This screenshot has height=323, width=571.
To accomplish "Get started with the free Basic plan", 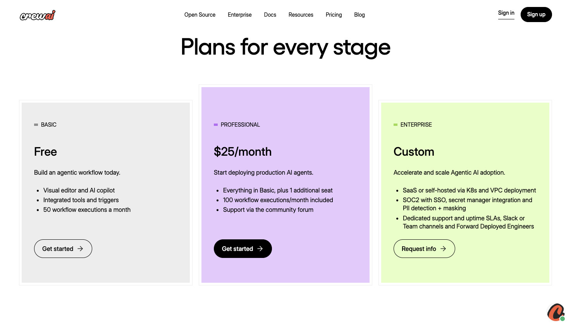I will (63, 249).
